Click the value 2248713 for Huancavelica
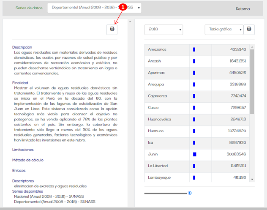The height and width of the screenshot is (210, 267). (x=238, y=119)
